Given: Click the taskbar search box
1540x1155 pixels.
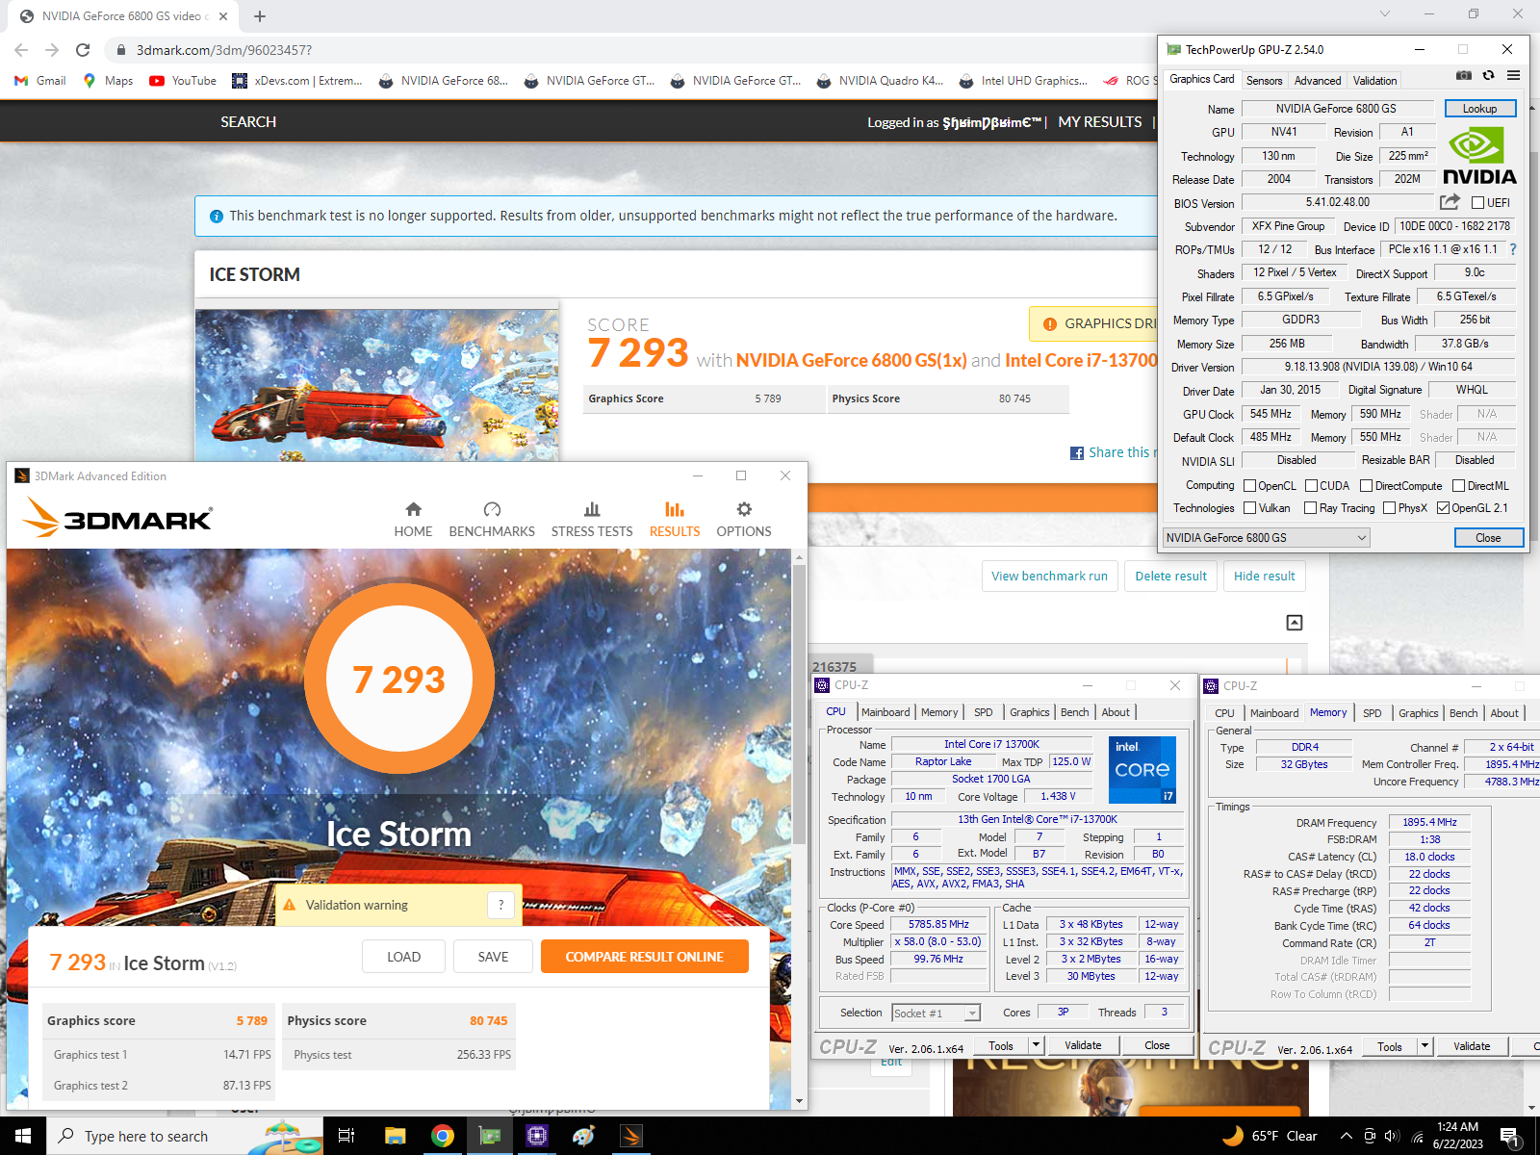Looking at the screenshot, I should (x=185, y=1136).
